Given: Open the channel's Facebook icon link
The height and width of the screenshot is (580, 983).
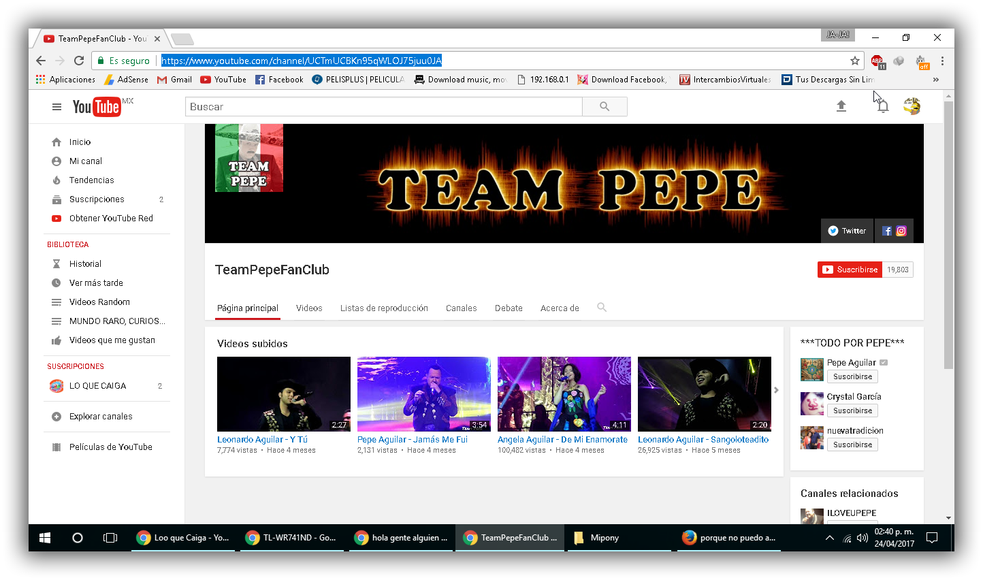Looking at the screenshot, I should click(887, 231).
